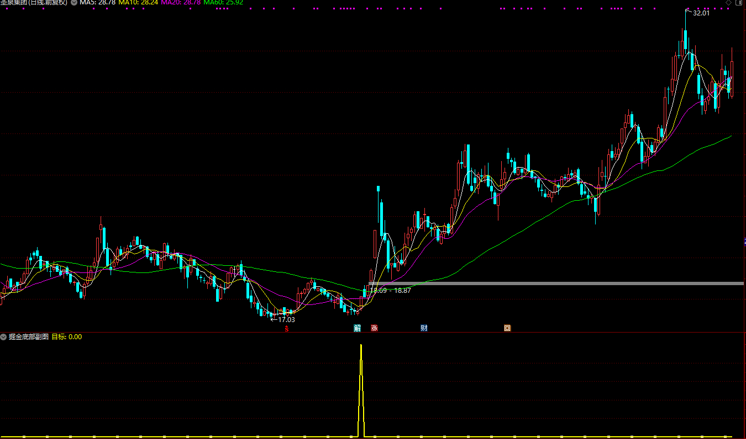Select the MA60 green moving average label
This screenshot has width=746, height=439.
[x=223, y=3]
